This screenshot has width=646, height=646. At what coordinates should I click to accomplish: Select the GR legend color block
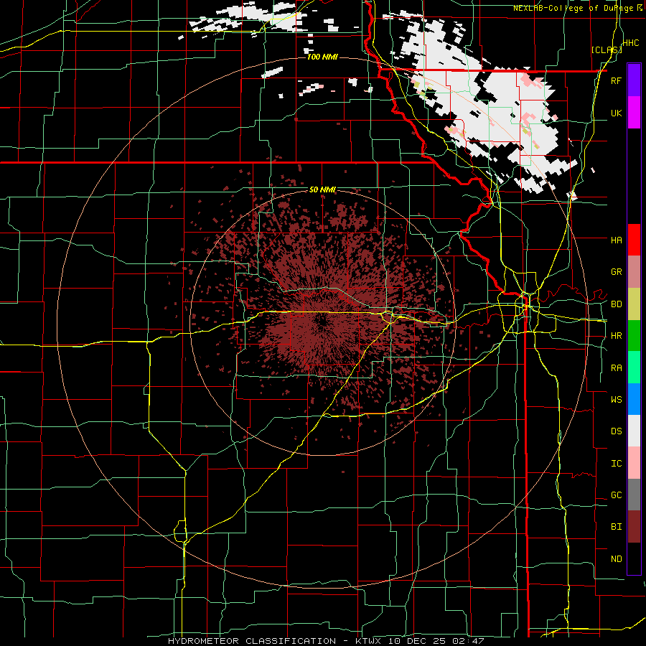[634, 272]
